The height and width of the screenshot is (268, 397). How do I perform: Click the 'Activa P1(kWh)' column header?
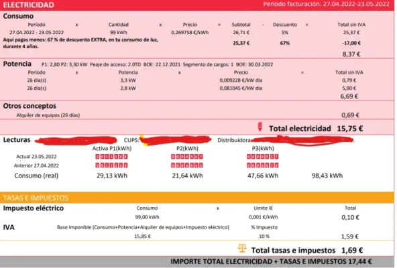[111, 148]
